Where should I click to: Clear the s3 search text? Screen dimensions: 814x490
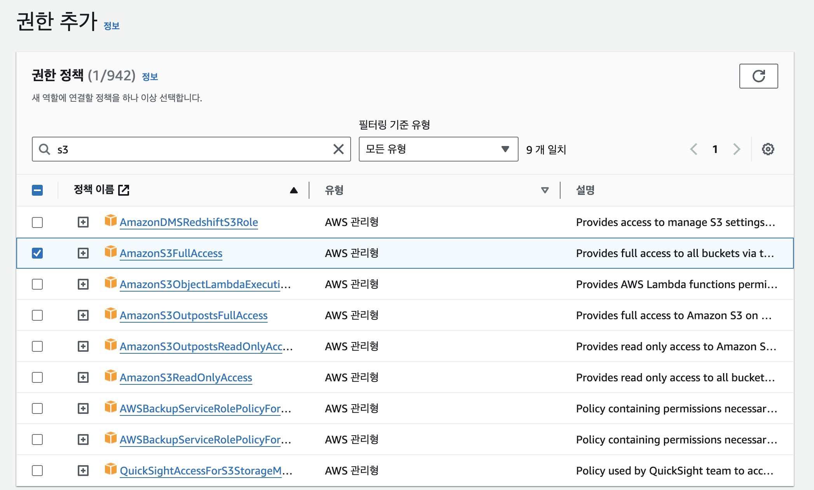point(338,149)
